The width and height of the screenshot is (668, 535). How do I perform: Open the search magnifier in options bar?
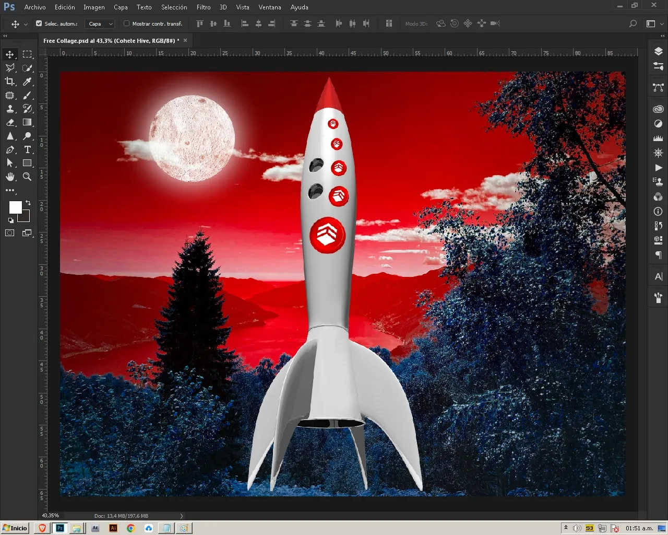[x=633, y=24]
